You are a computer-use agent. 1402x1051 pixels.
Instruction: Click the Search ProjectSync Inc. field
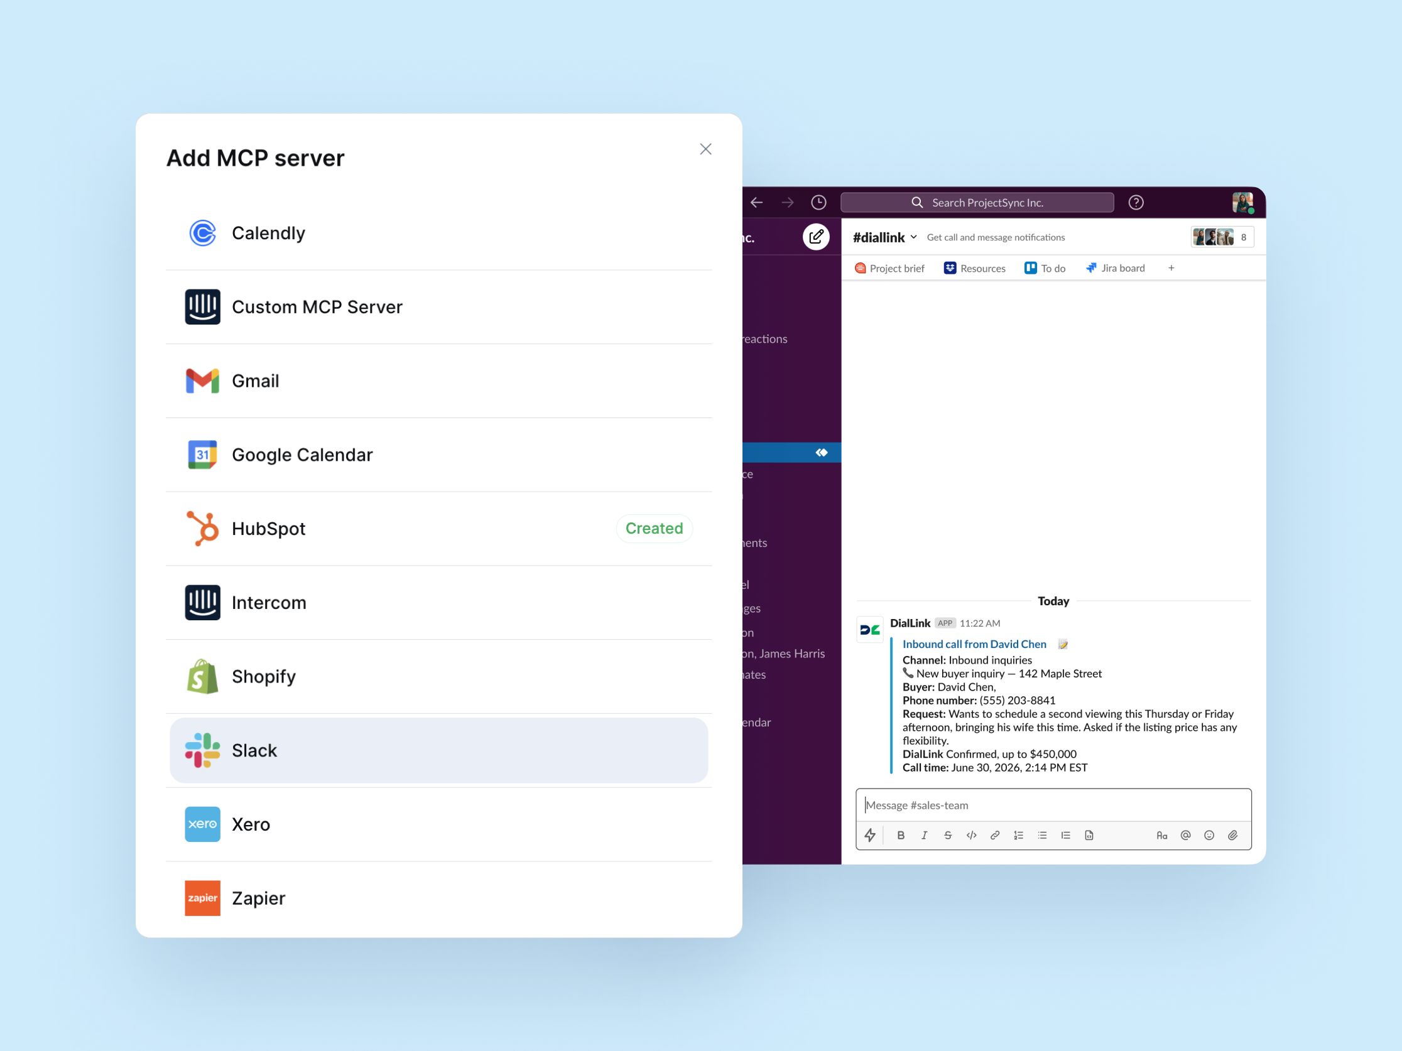(x=977, y=203)
